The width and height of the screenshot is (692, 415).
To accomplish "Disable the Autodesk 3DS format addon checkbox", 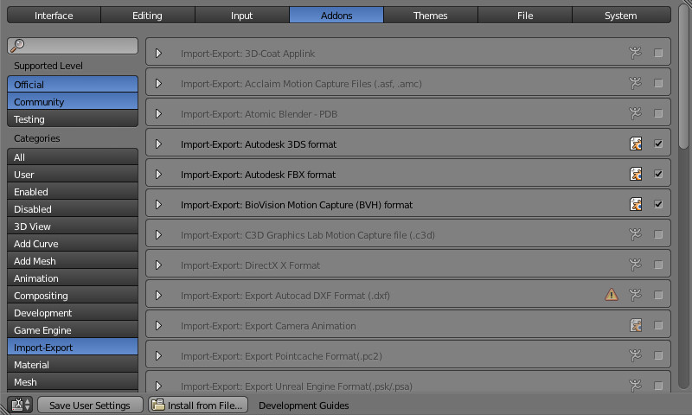I will point(658,144).
